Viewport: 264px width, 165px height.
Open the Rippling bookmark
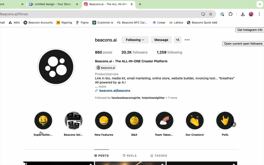tap(64, 22)
